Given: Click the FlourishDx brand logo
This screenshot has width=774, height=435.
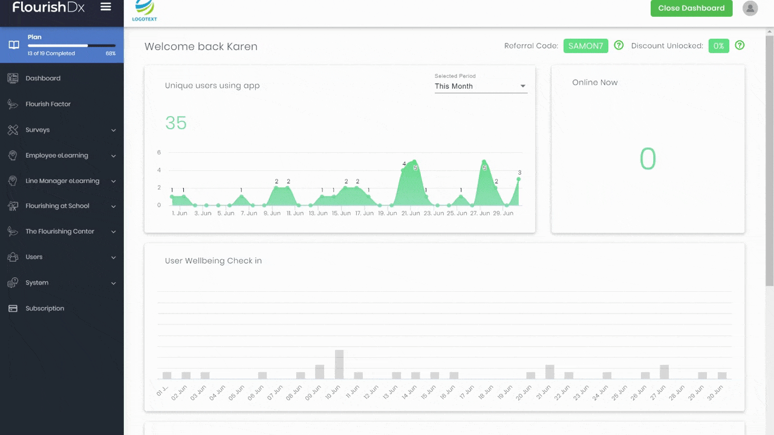Looking at the screenshot, I should (48, 7).
